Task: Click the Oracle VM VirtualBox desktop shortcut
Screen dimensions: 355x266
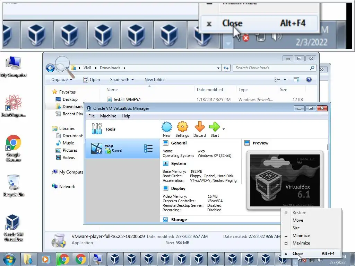Action: click(x=14, y=228)
